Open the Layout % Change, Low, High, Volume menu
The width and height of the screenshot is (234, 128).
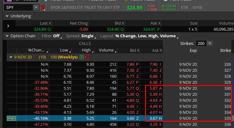tap(139, 36)
